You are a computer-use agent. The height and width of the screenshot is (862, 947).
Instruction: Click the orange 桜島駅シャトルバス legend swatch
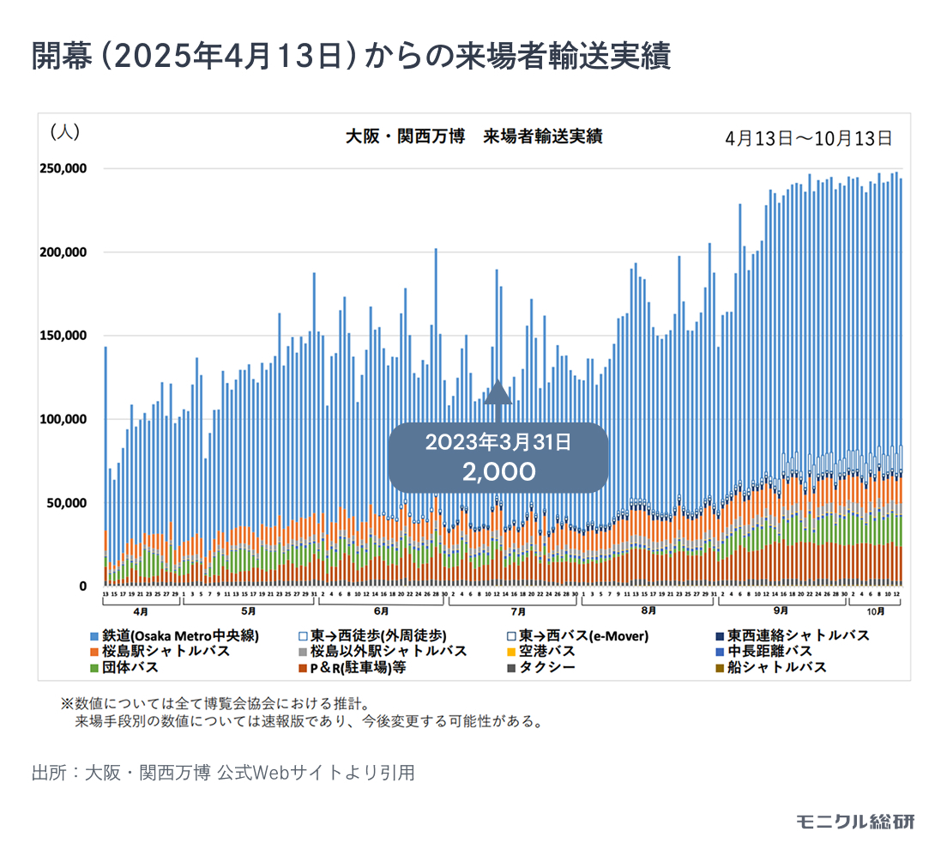(x=94, y=652)
